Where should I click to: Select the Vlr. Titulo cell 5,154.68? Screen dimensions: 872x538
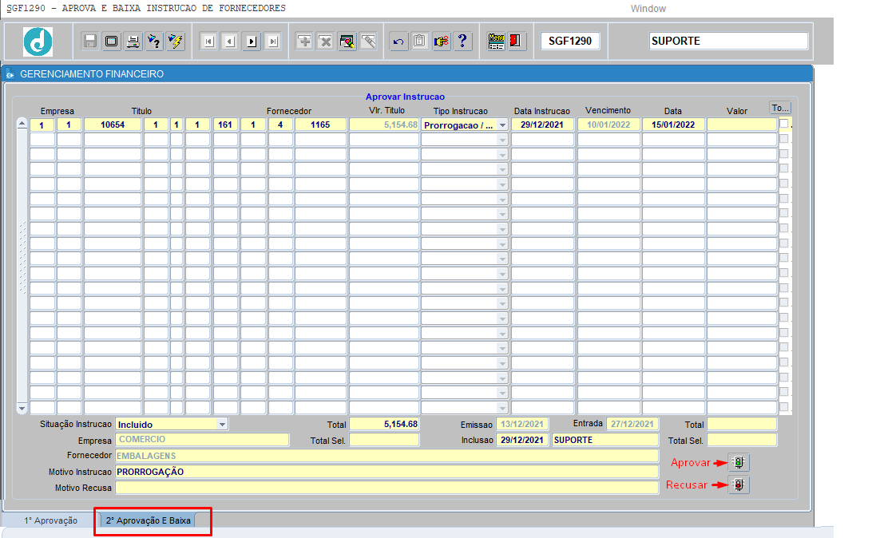click(384, 125)
